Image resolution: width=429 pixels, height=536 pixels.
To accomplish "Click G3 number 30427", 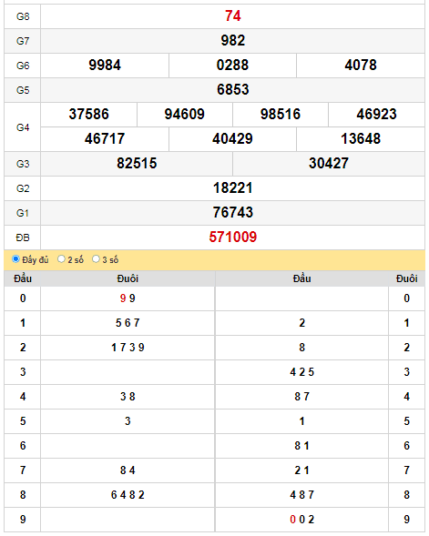I will 329,164.
